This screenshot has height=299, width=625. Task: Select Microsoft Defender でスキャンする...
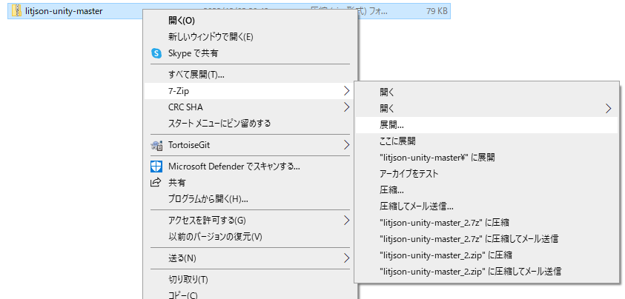pyautogui.click(x=250, y=167)
